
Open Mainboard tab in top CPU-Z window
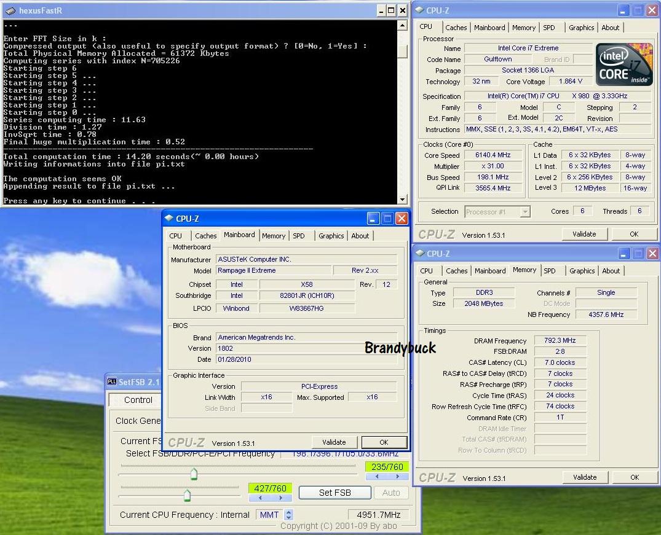[x=489, y=28]
